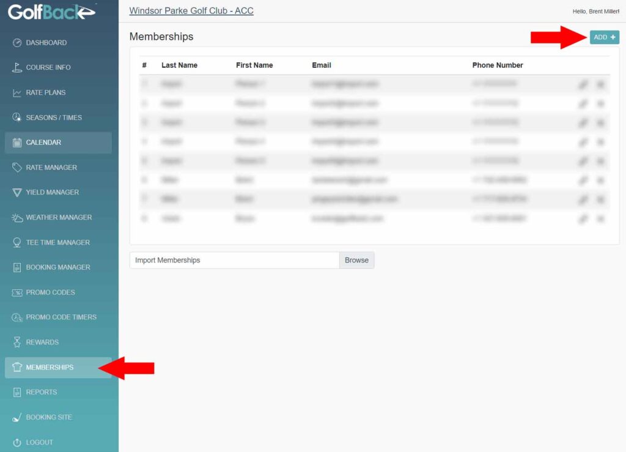Screen dimensions: 626x452
Task: Log out using the Logout item
Action: (39, 442)
